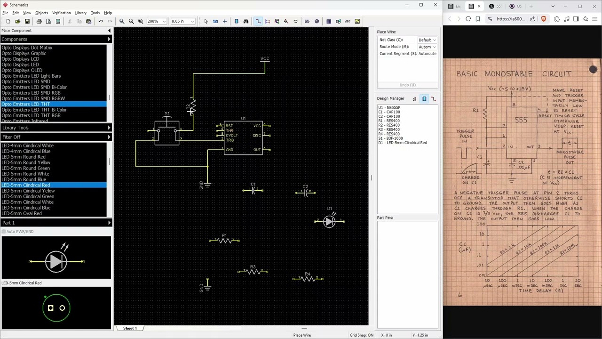This screenshot has width=602, height=339.
Task: Click the chip component icon beside binoculars
Action: point(236,21)
